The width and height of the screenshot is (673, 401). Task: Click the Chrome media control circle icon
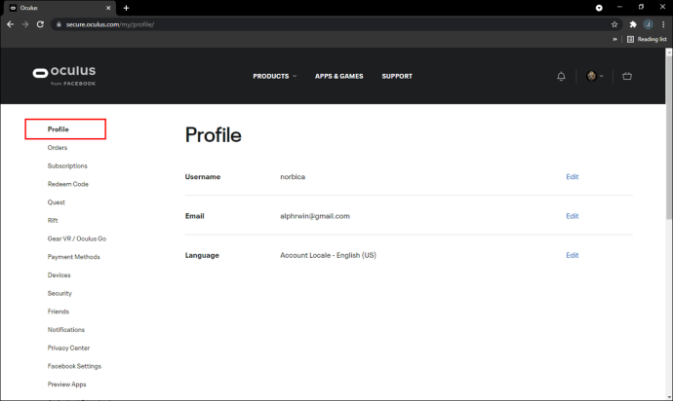coord(599,8)
